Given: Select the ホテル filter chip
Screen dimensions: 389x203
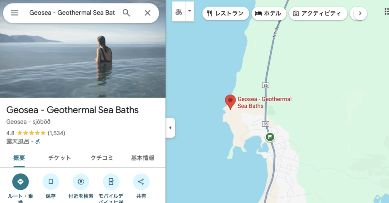Looking at the screenshot, I should click(269, 13).
